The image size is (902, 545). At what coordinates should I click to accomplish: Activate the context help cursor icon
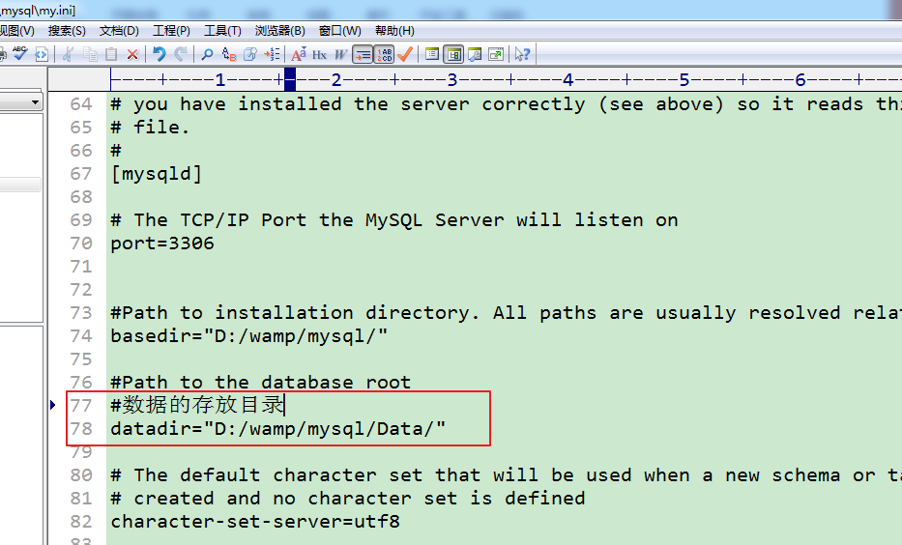click(522, 54)
